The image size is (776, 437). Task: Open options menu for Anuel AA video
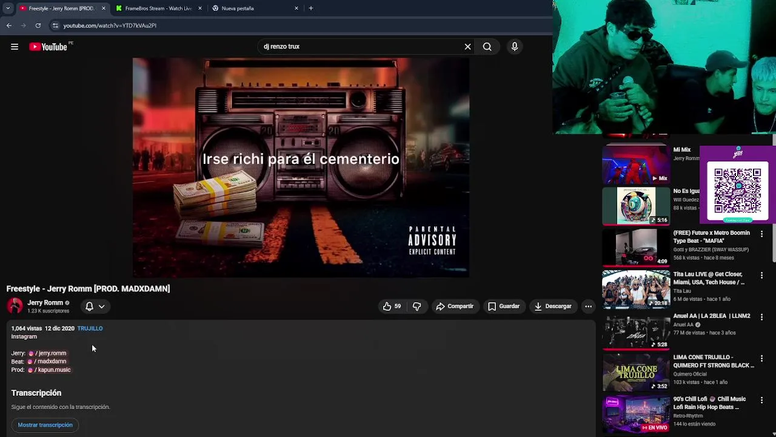click(x=761, y=317)
